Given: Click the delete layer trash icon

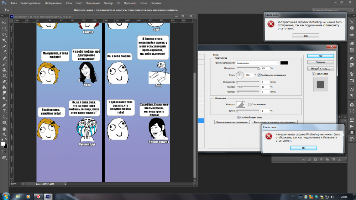Looking at the screenshot, I should point(339,159).
